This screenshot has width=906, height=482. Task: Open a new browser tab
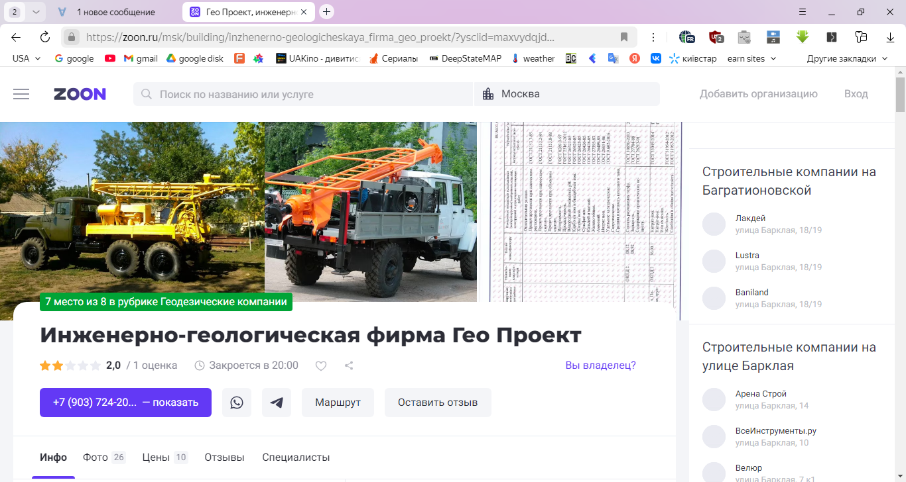(x=326, y=12)
